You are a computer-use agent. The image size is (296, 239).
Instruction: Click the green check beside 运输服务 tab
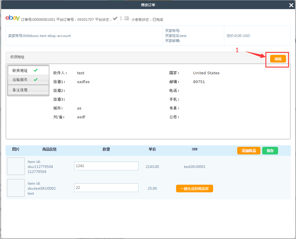36,80
